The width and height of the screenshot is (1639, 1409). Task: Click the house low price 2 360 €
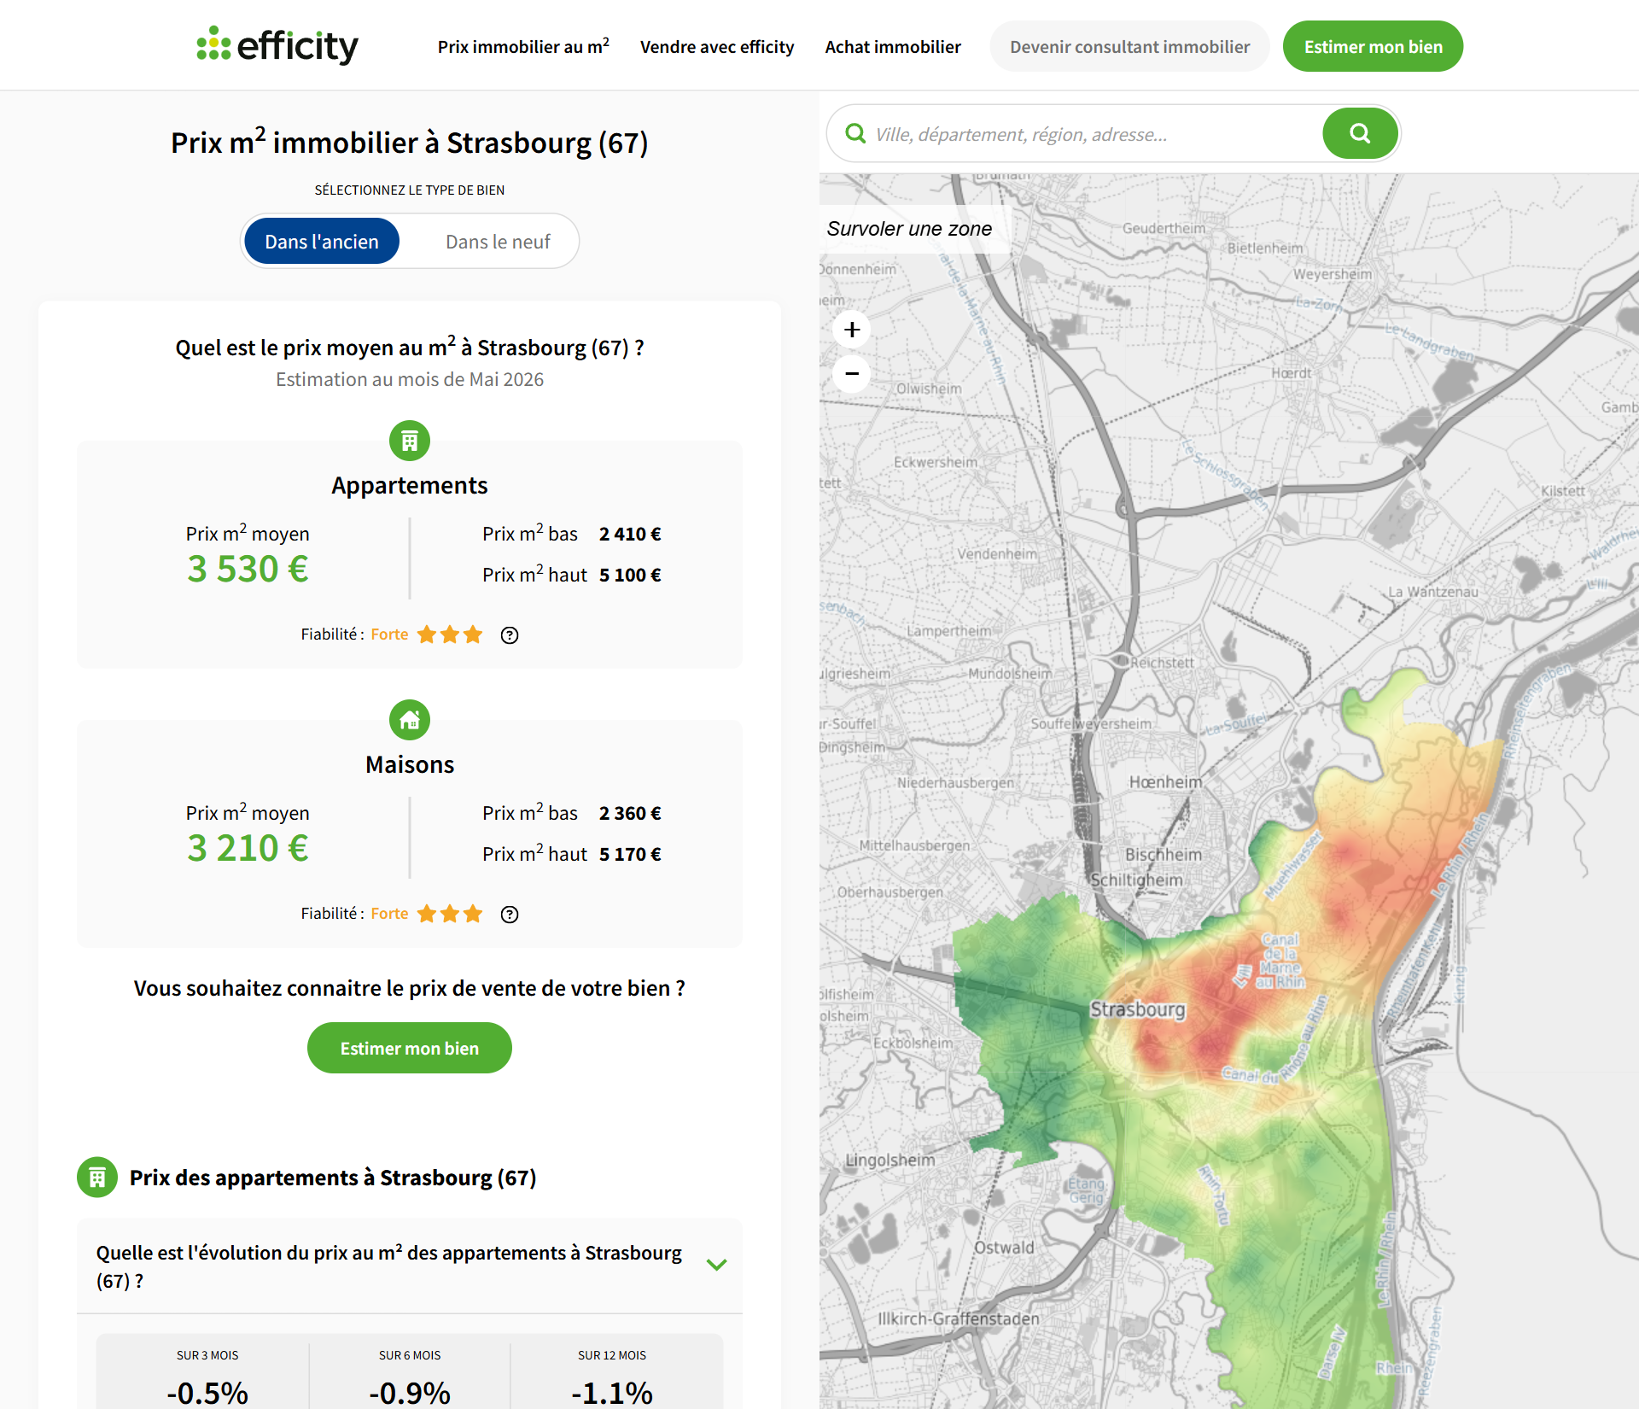point(630,814)
